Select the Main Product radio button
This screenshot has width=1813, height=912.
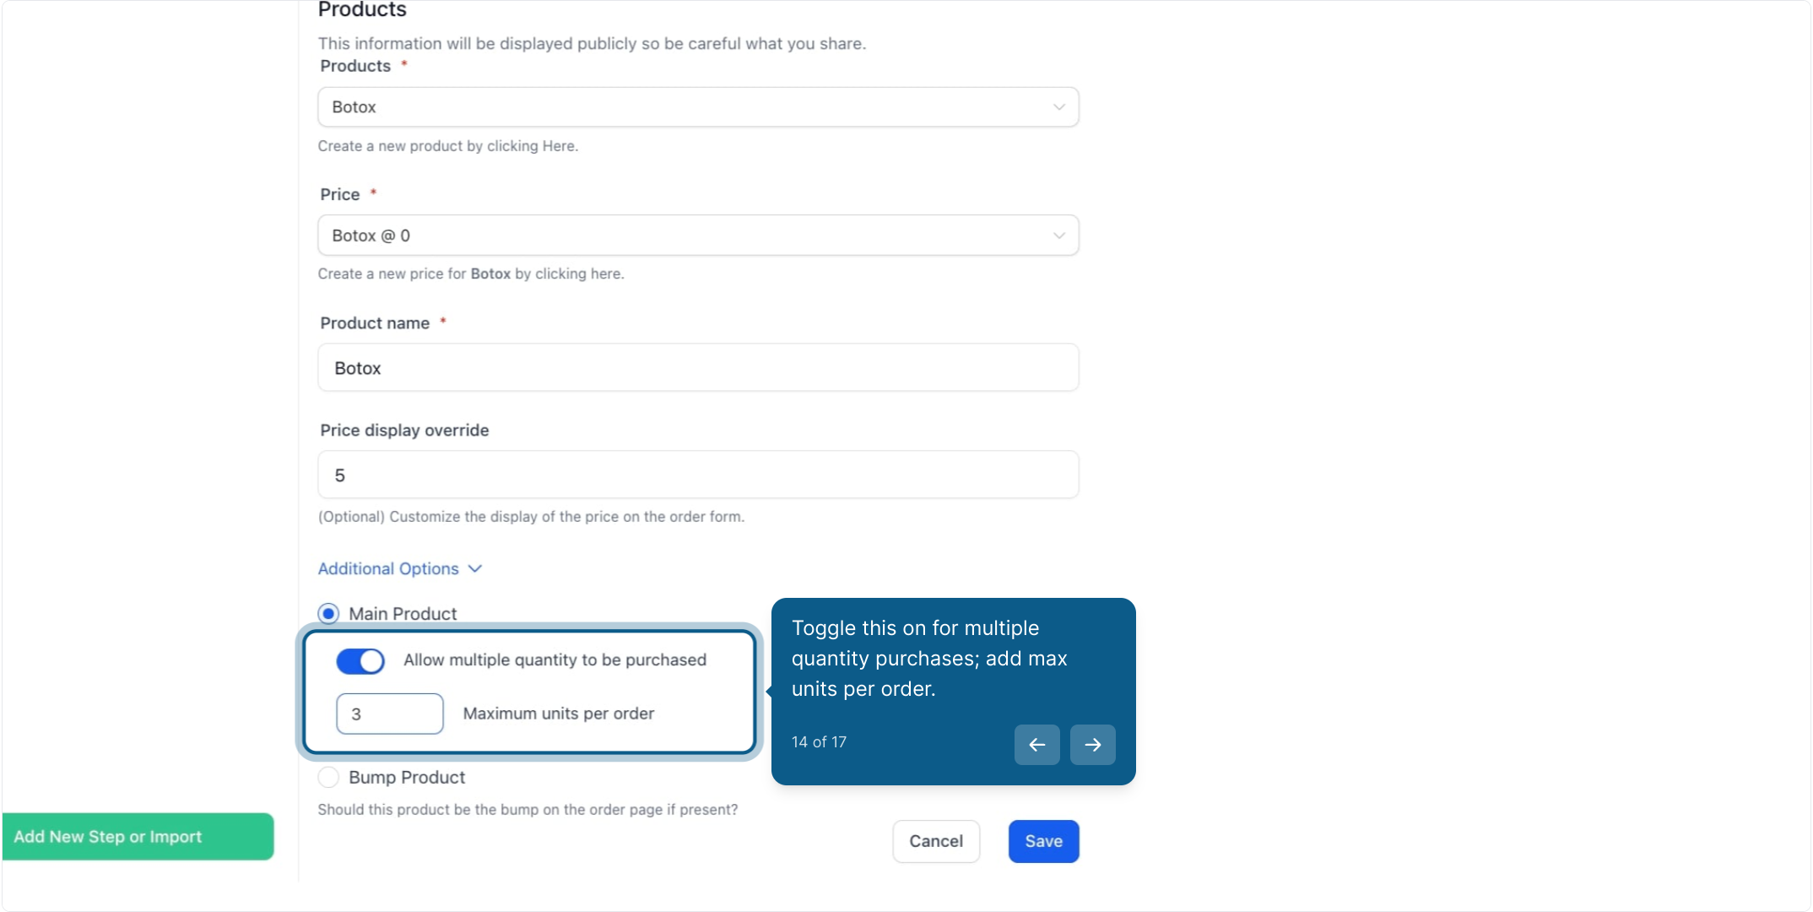(328, 613)
